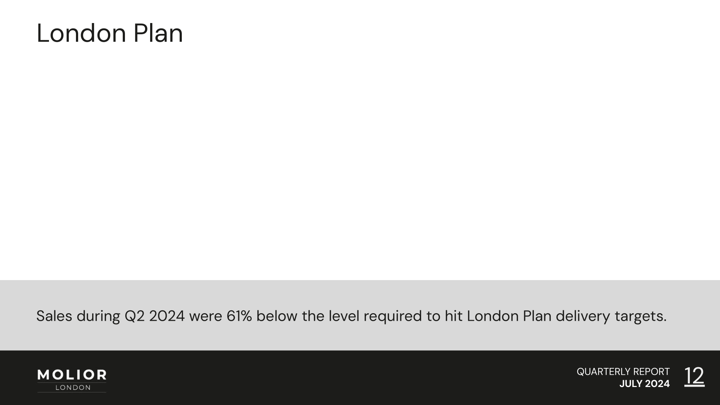Click the word hit in the caption
The height and width of the screenshot is (405, 720).
pos(454,316)
